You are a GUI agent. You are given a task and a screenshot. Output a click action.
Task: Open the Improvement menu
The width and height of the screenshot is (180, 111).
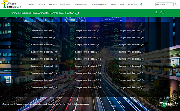(81, 4)
